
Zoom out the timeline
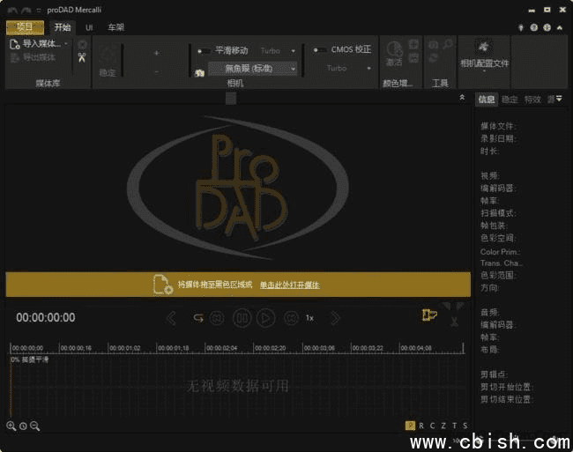34,426
